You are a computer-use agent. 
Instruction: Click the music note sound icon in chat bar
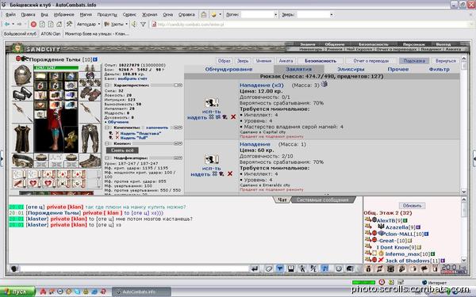[324, 268]
